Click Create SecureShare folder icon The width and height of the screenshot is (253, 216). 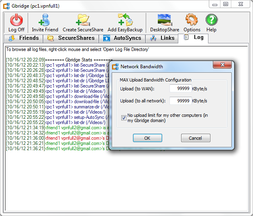click(x=83, y=20)
